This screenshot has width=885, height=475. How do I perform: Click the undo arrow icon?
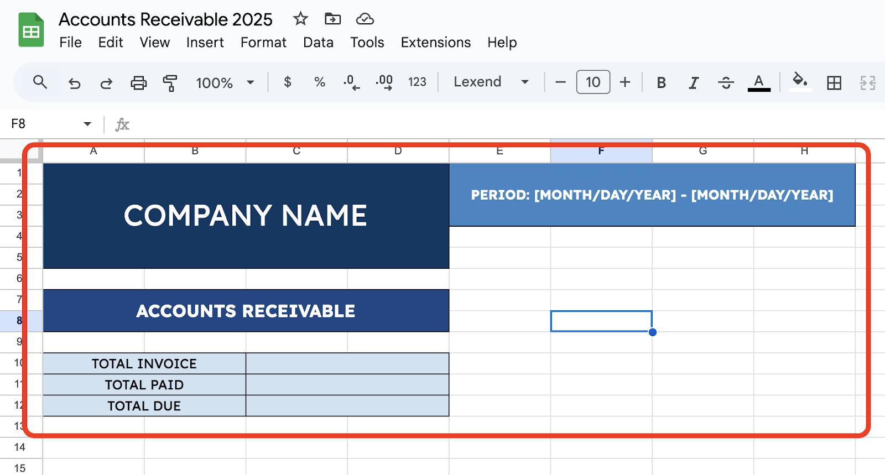74,83
